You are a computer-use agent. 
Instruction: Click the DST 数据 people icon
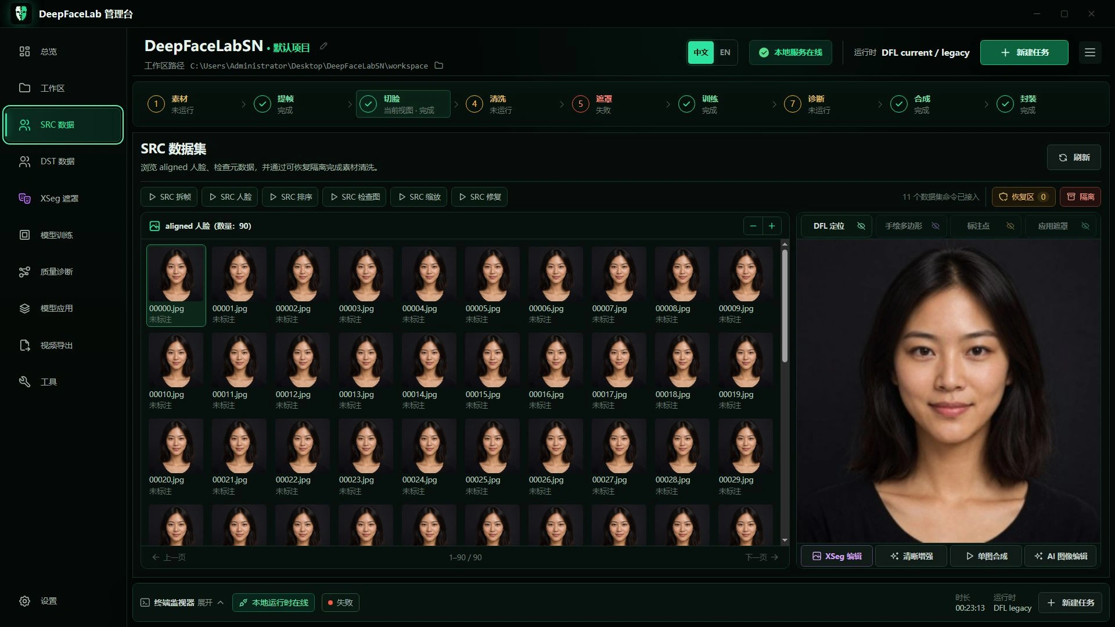24,161
